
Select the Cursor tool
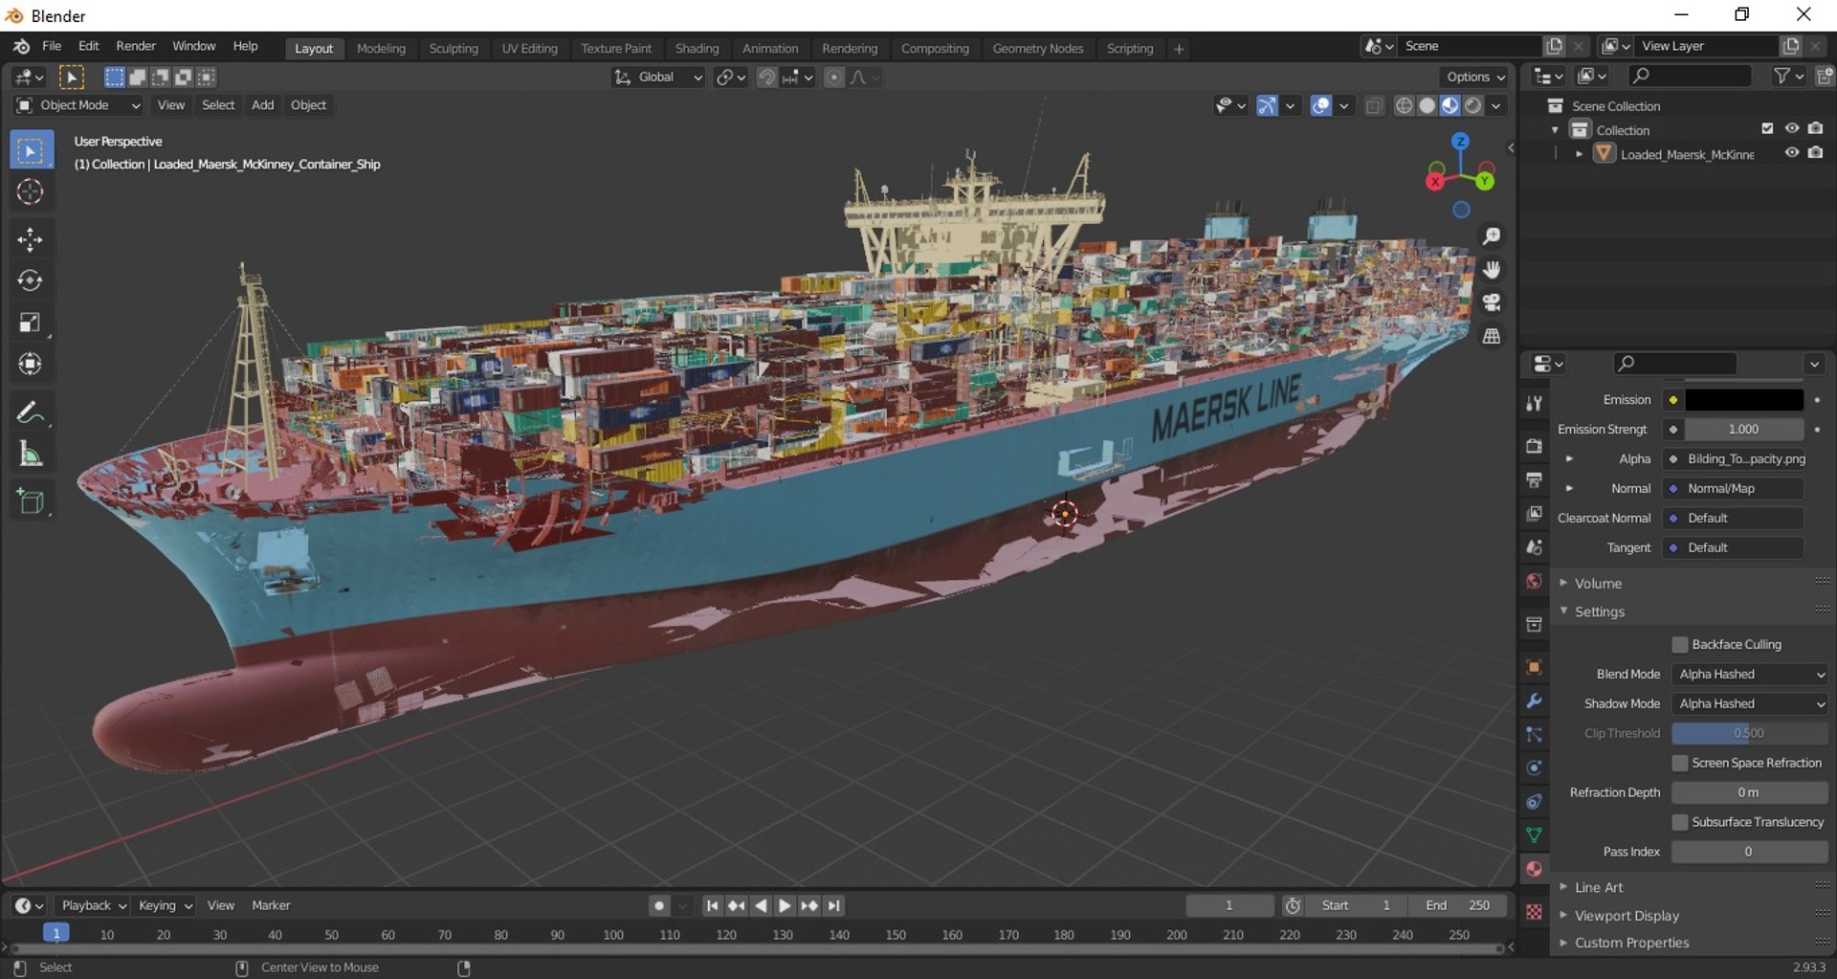coord(31,192)
